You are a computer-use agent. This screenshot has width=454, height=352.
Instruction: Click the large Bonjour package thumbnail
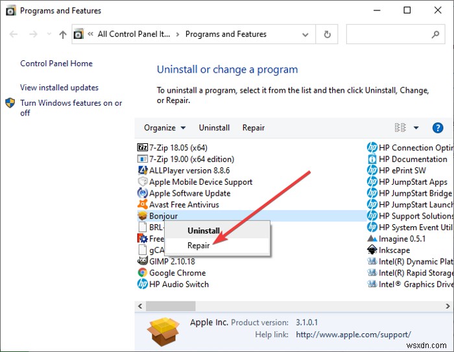click(x=163, y=332)
